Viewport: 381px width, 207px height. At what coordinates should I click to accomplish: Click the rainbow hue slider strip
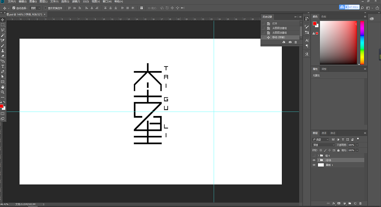coord(362,43)
